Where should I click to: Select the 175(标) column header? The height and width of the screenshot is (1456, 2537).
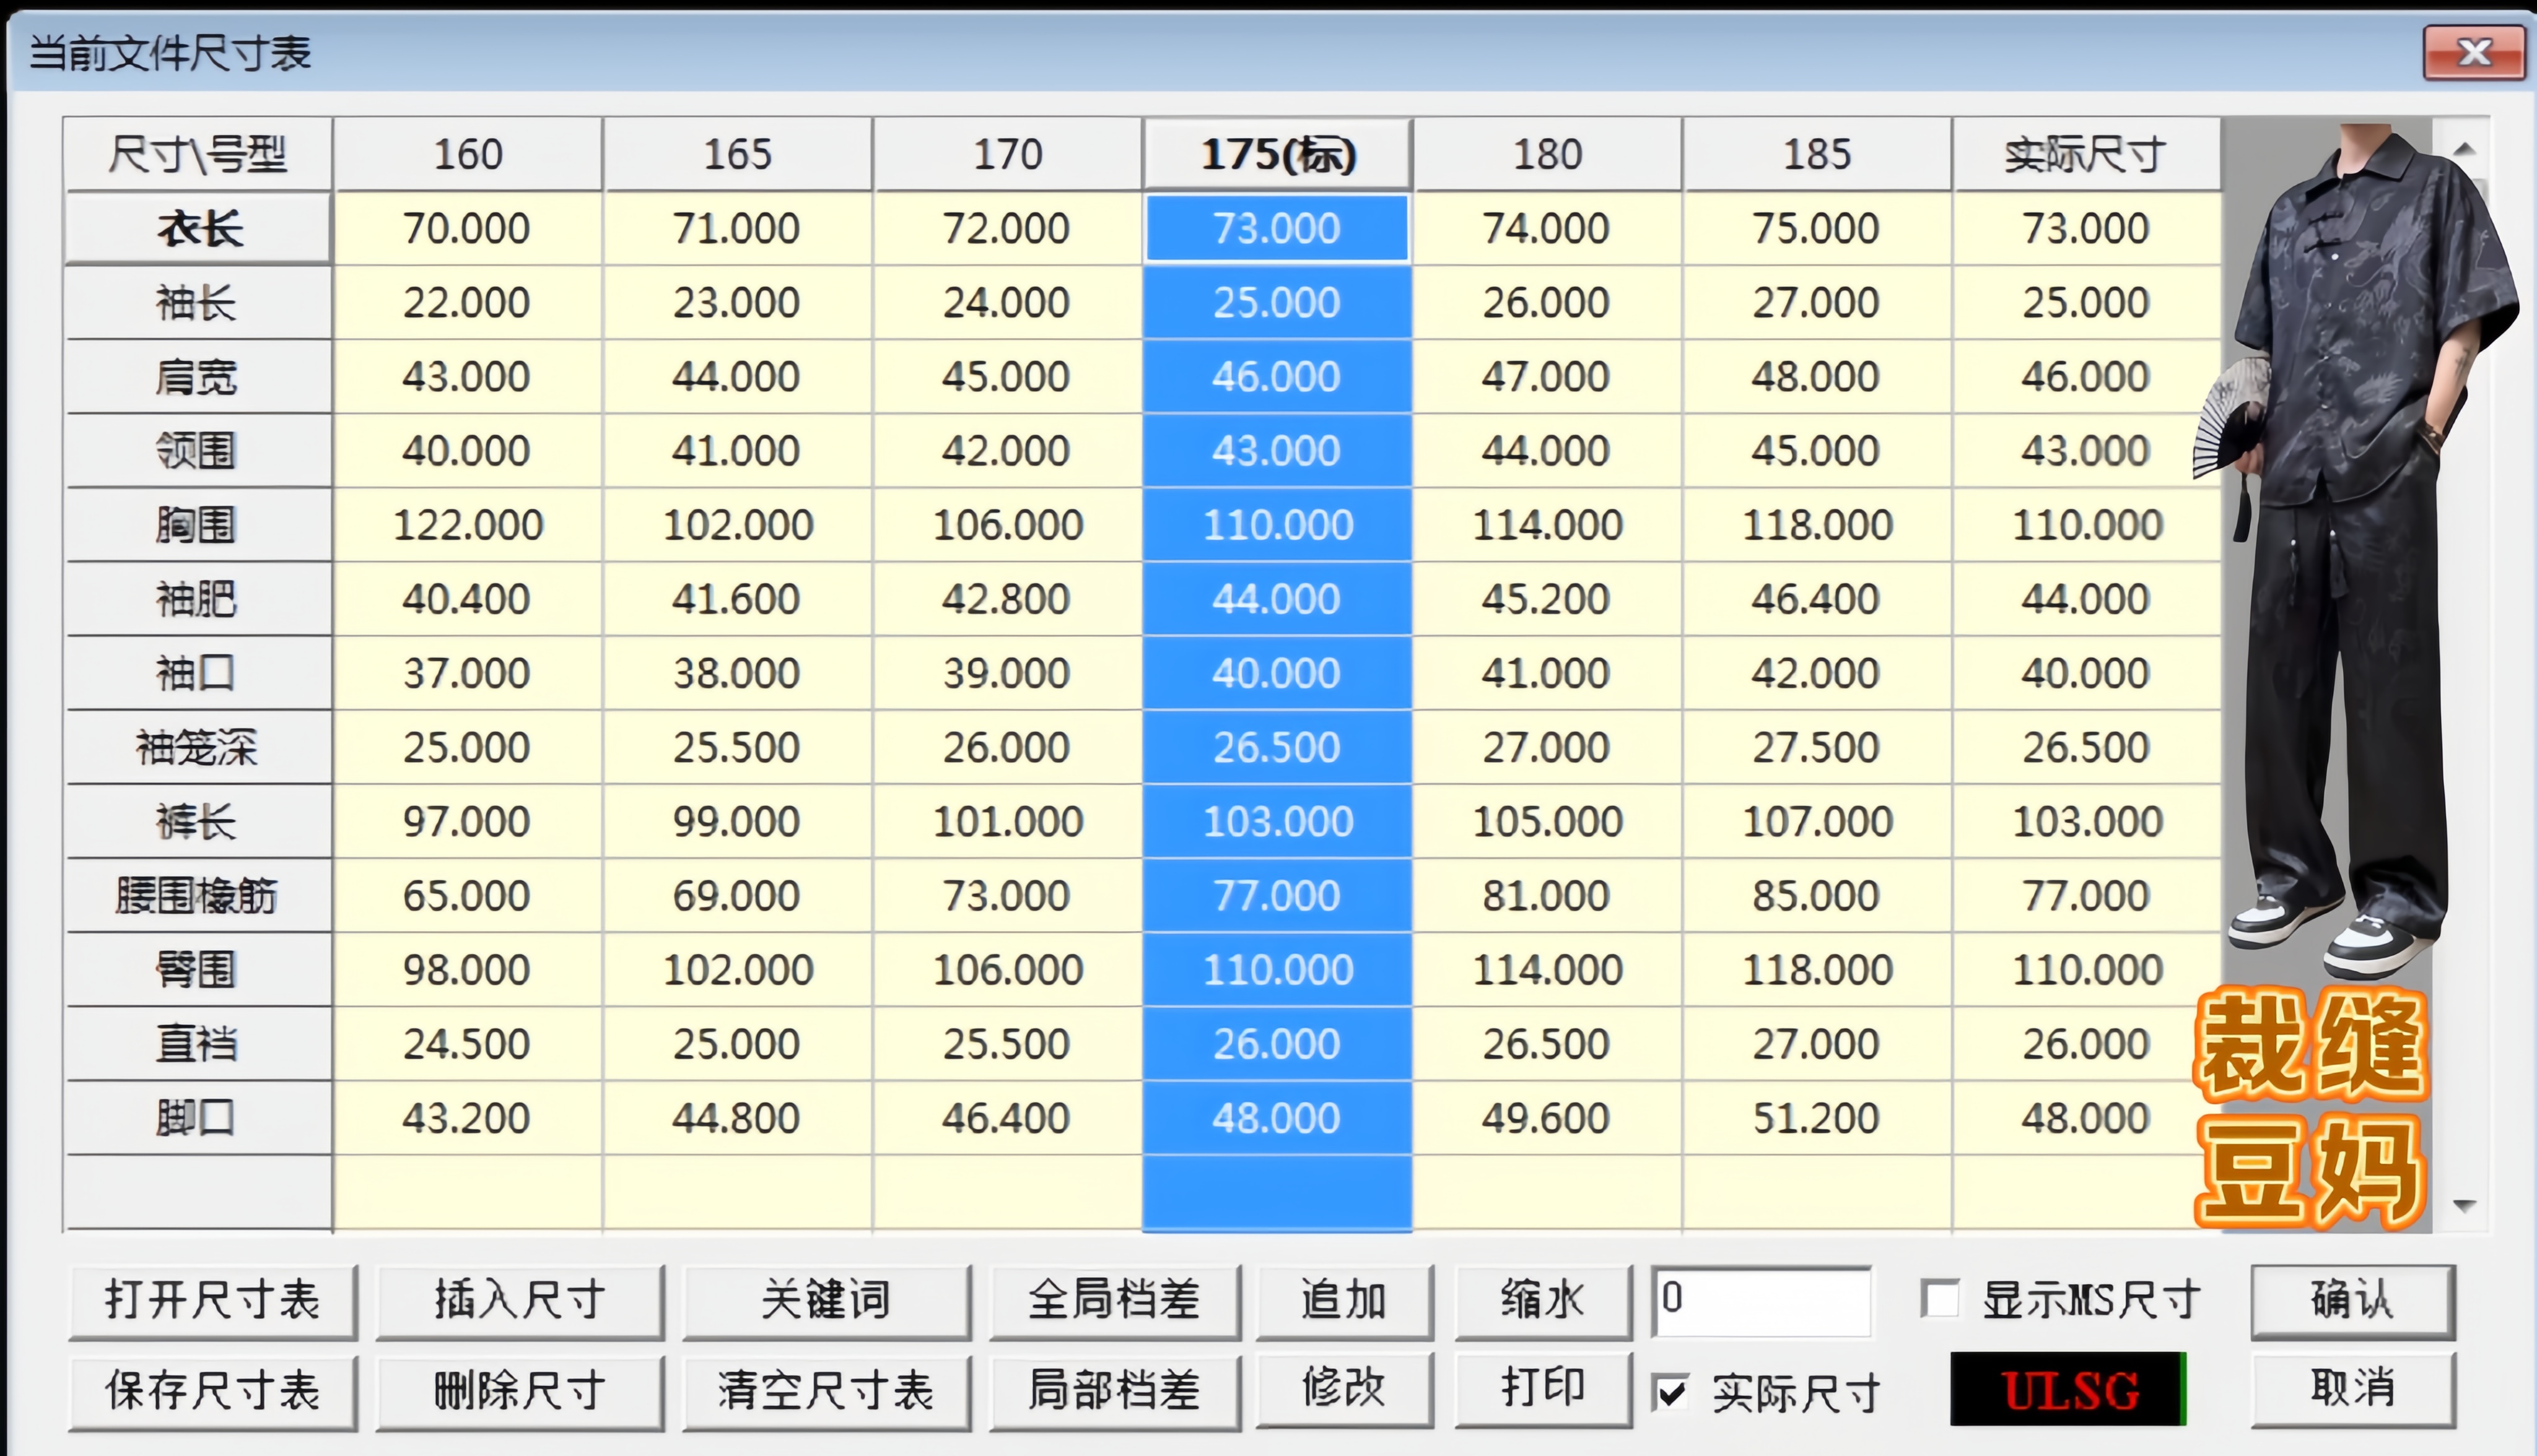tap(1278, 155)
